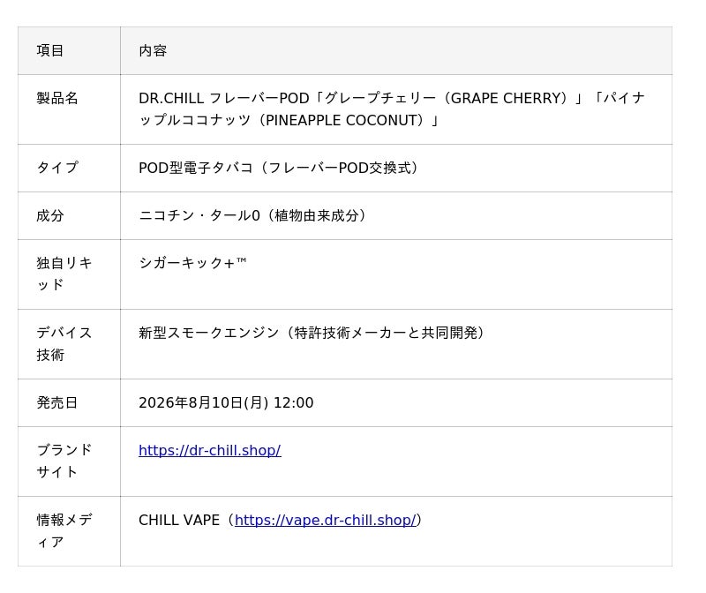Click the 内容 column header cell
This screenshot has width=706, height=593.
pyautogui.click(x=396, y=51)
